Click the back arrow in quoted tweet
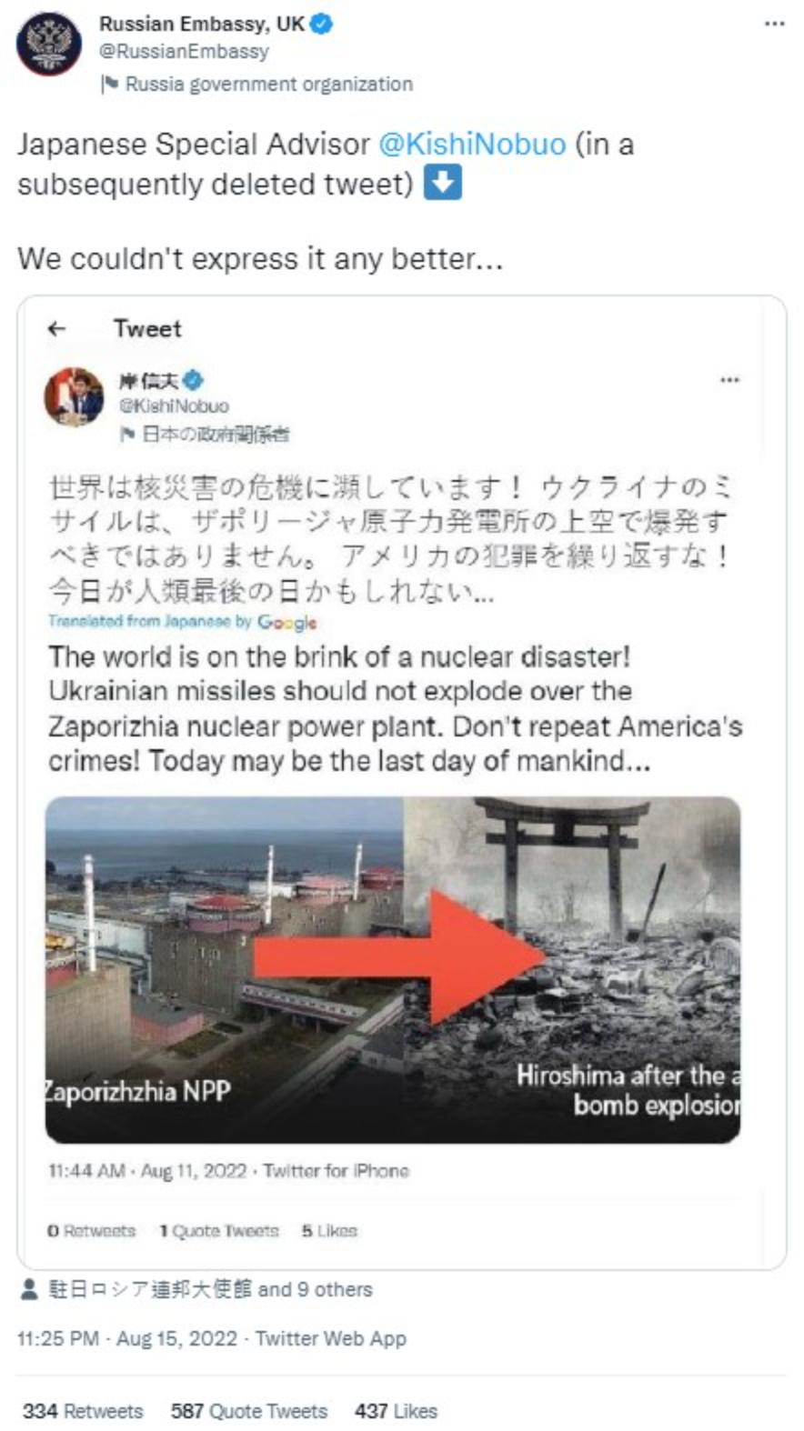This screenshot has height=1431, width=804. [x=57, y=328]
